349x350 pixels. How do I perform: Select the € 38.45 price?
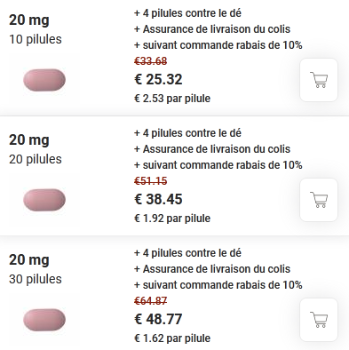click(x=158, y=199)
